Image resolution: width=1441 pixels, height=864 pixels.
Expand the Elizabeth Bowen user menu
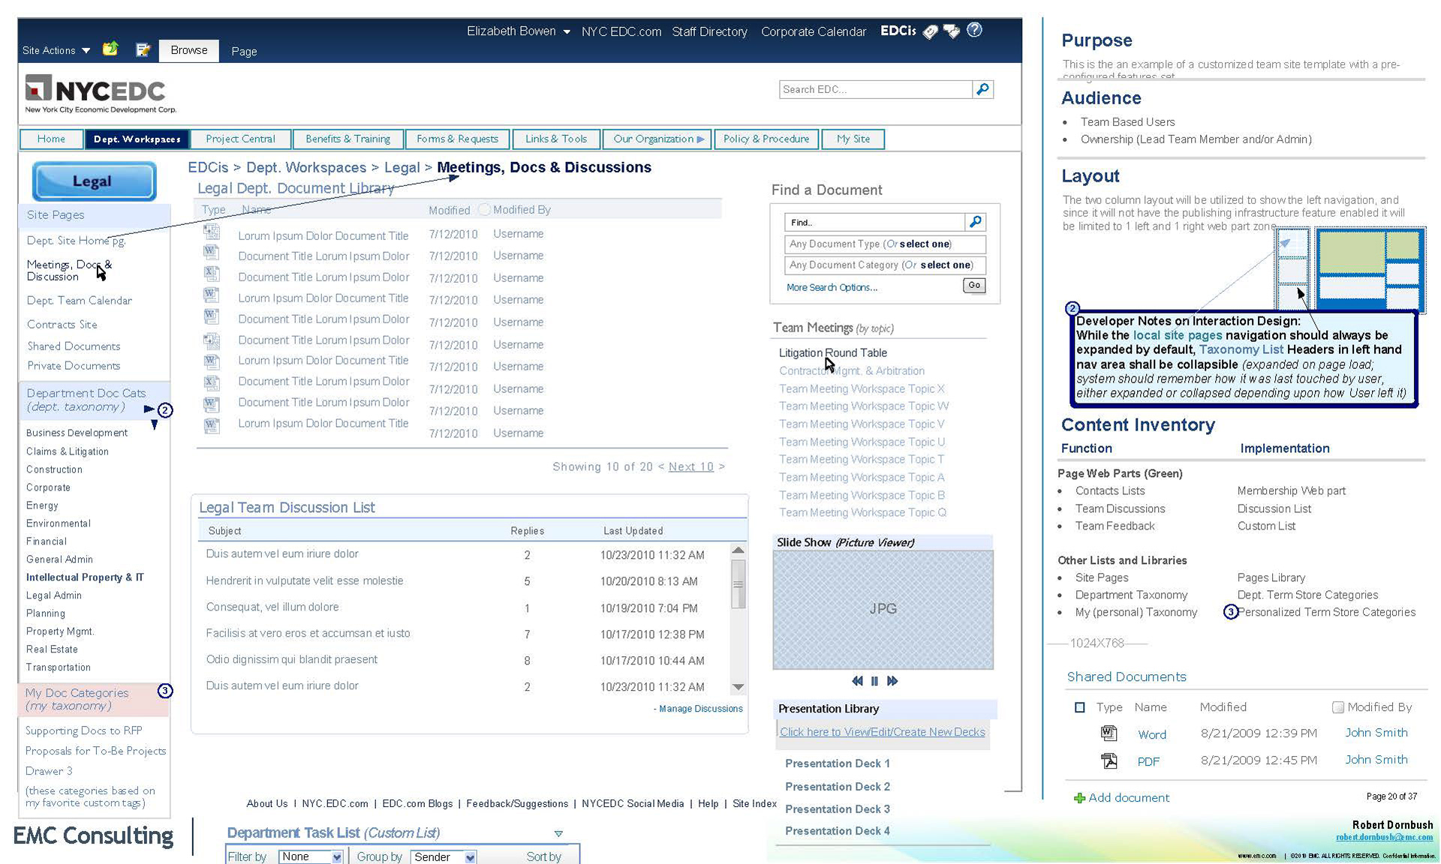567,31
